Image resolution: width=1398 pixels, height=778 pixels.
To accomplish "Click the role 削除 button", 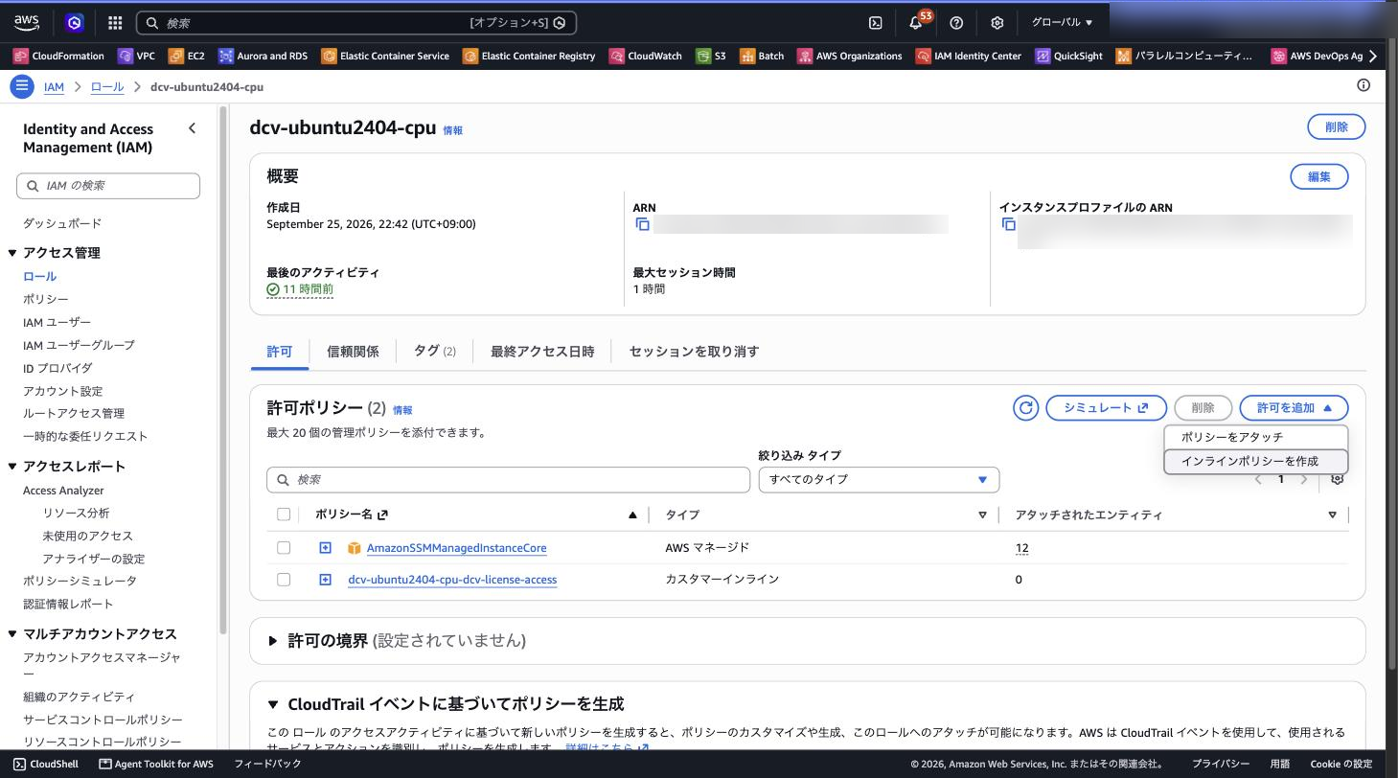I will (x=1336, y=126).
